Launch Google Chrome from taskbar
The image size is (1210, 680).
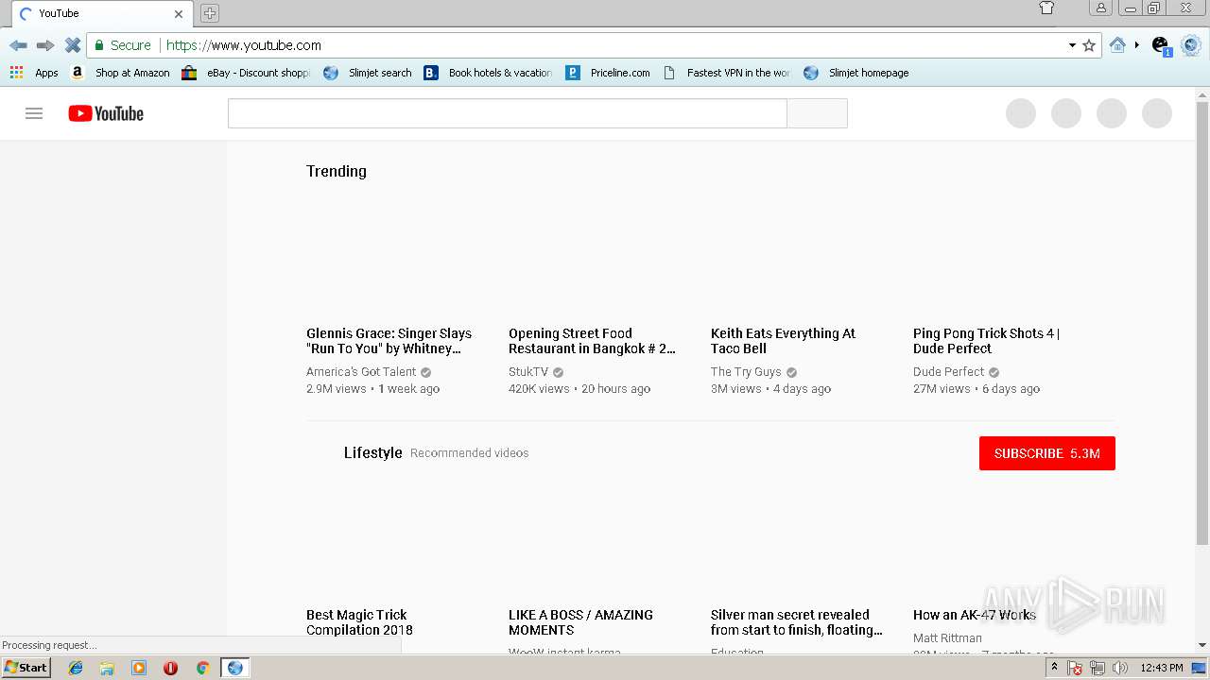202,668
